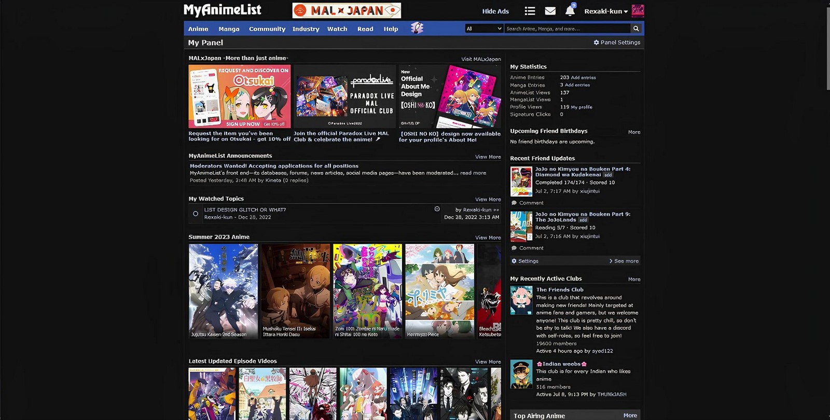Image resolution: width=830 pixels, height=420 pixels.
Task: Click the circle status icon beside LIST DESIGN GLITCH topic
Action: coord(196,214)
